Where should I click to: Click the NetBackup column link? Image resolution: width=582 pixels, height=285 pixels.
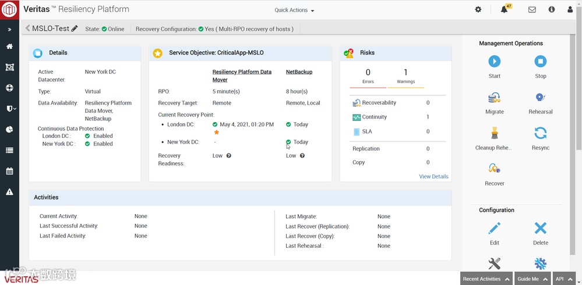(299, 72)
